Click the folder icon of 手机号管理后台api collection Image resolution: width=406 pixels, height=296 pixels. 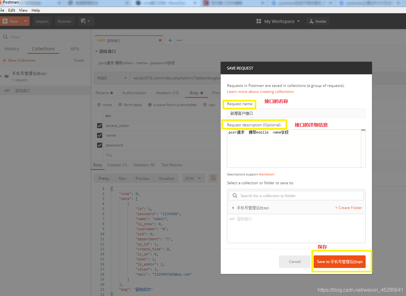point(6,76)
